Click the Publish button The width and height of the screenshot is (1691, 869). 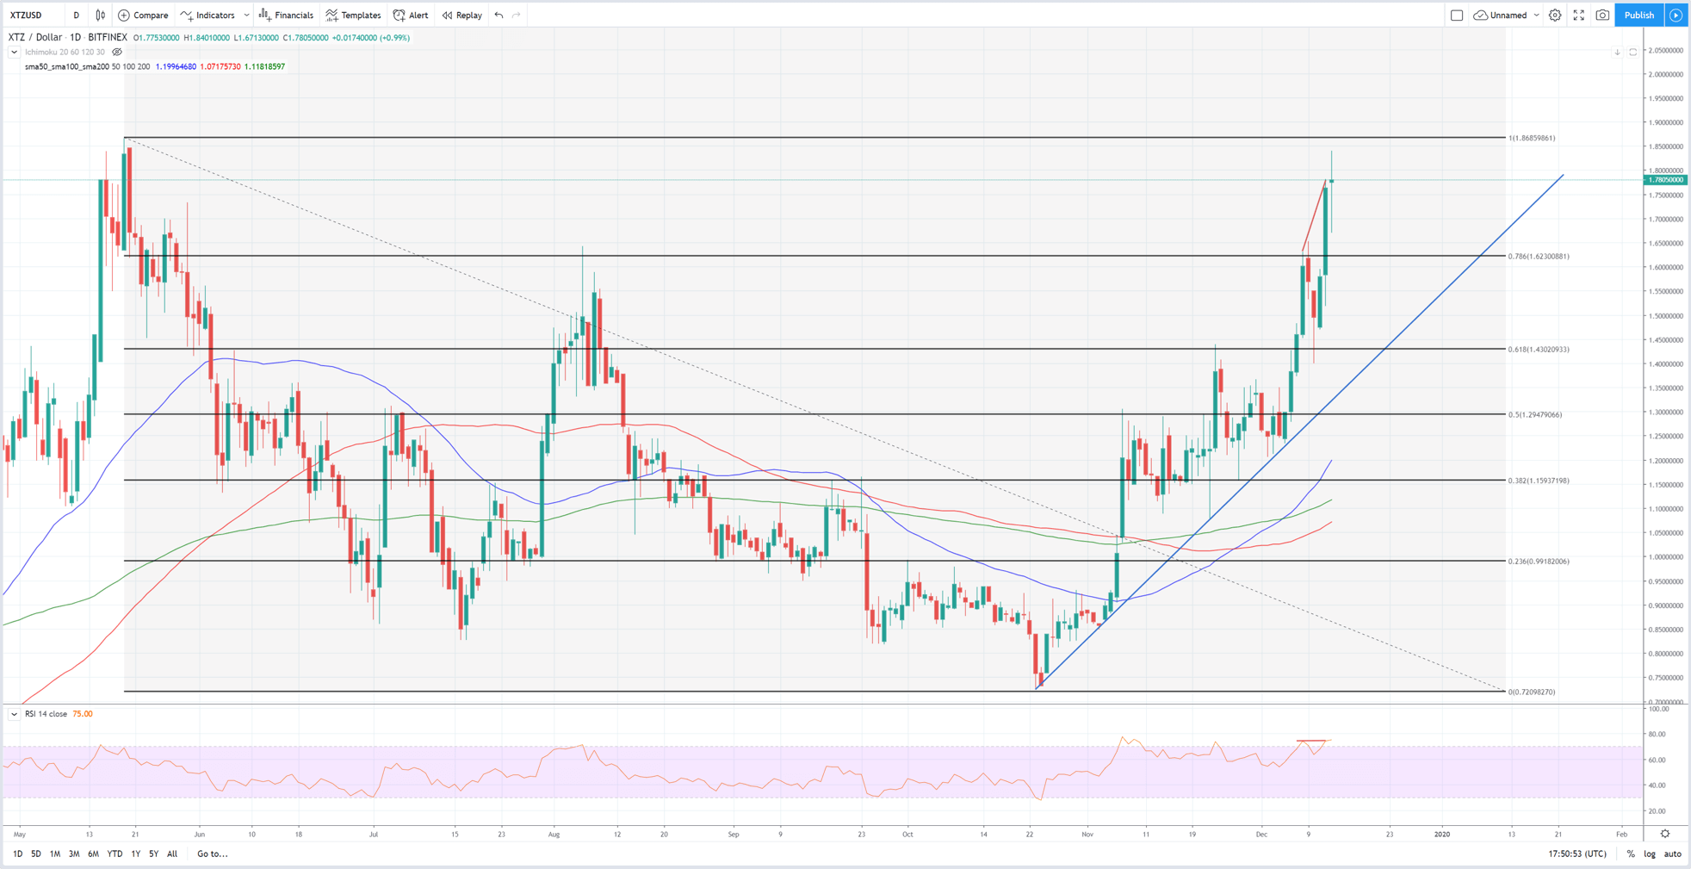(1639, 15)
